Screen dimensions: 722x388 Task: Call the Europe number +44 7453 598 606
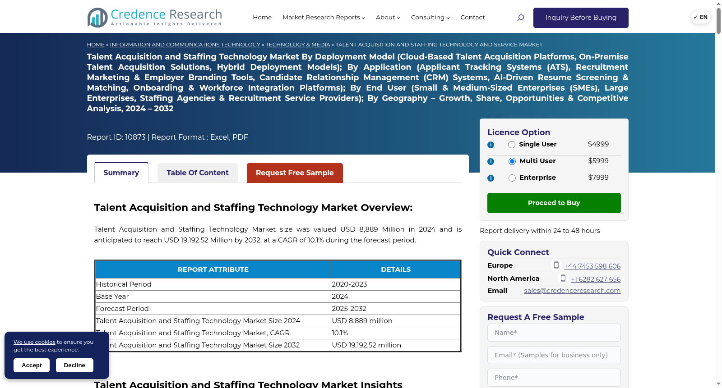(592, 266)
